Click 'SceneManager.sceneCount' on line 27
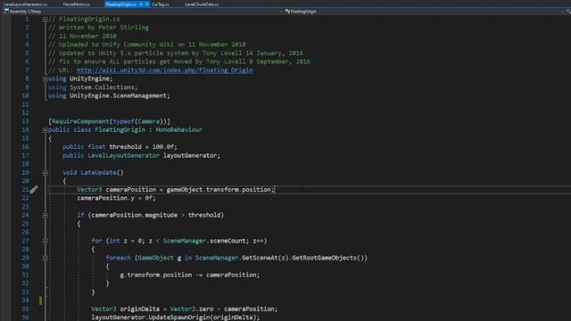Image resolution: width=571 pixels, height=321 pixels. 204,241
